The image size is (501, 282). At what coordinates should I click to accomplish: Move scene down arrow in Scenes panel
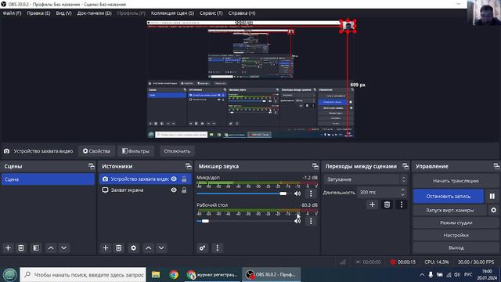pos(64,248)
